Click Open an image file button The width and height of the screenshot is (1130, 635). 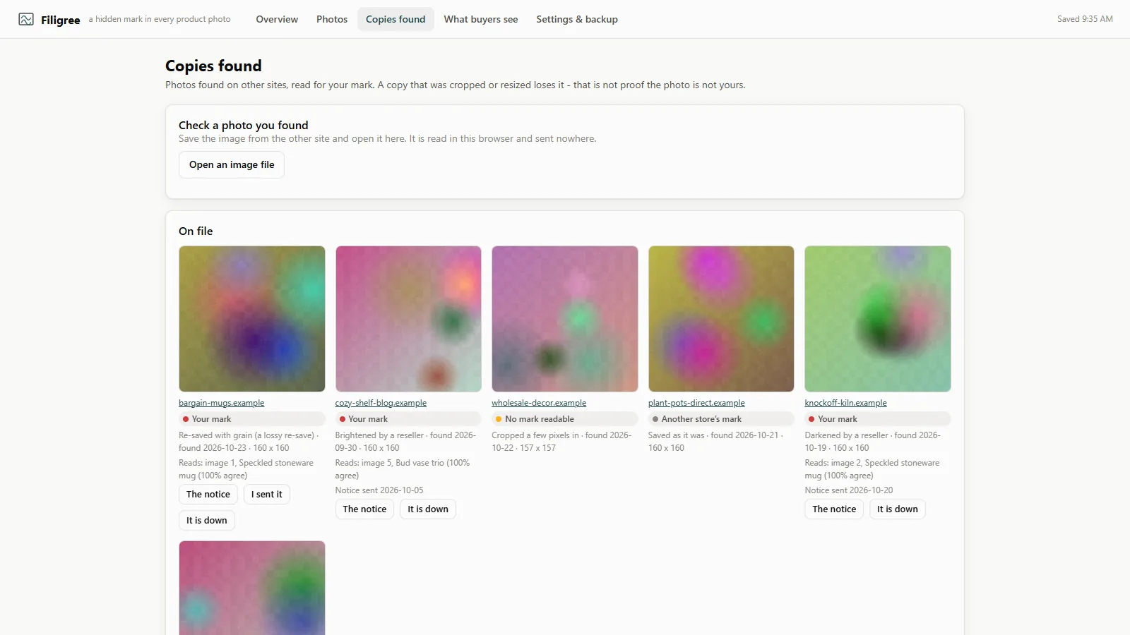232,164
